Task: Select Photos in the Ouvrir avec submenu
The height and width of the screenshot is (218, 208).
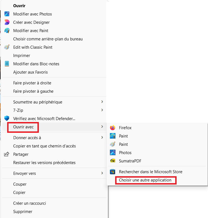Action: click(125, 153)
